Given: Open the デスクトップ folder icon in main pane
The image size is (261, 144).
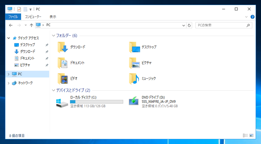Looking at the screenshot, I should point(134,47).
